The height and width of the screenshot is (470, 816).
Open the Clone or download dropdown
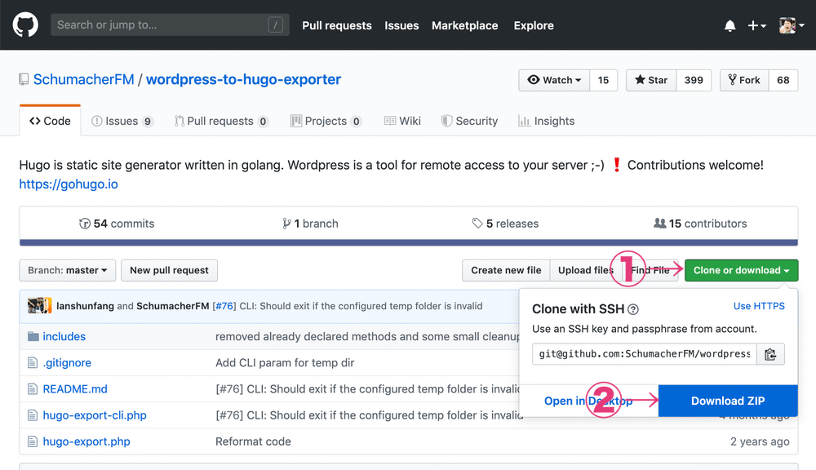tap(741, 270)
